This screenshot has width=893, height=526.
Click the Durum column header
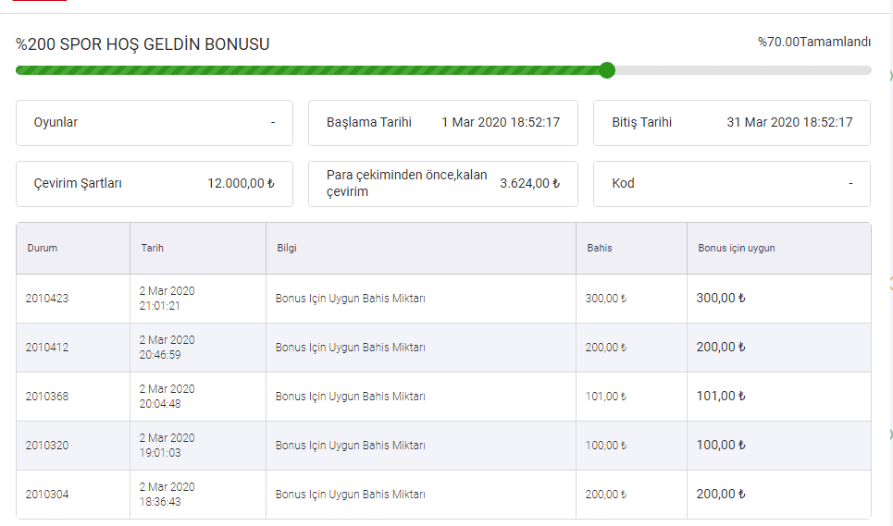tap(43, 249)
